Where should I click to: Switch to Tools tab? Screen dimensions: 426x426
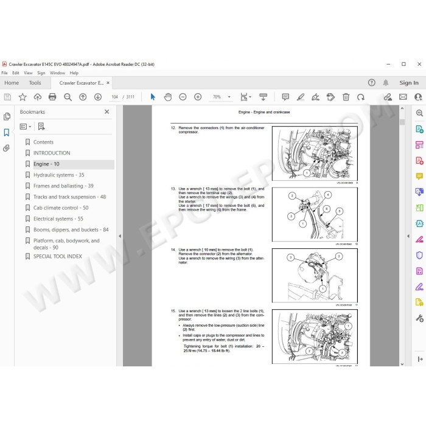pos(35,83)
